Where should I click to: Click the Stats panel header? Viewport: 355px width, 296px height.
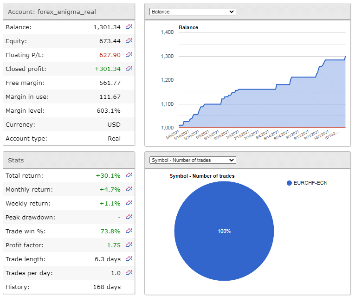69,160
